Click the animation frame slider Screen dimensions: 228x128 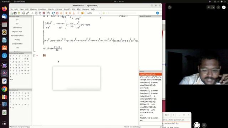(x=122, y=13)
